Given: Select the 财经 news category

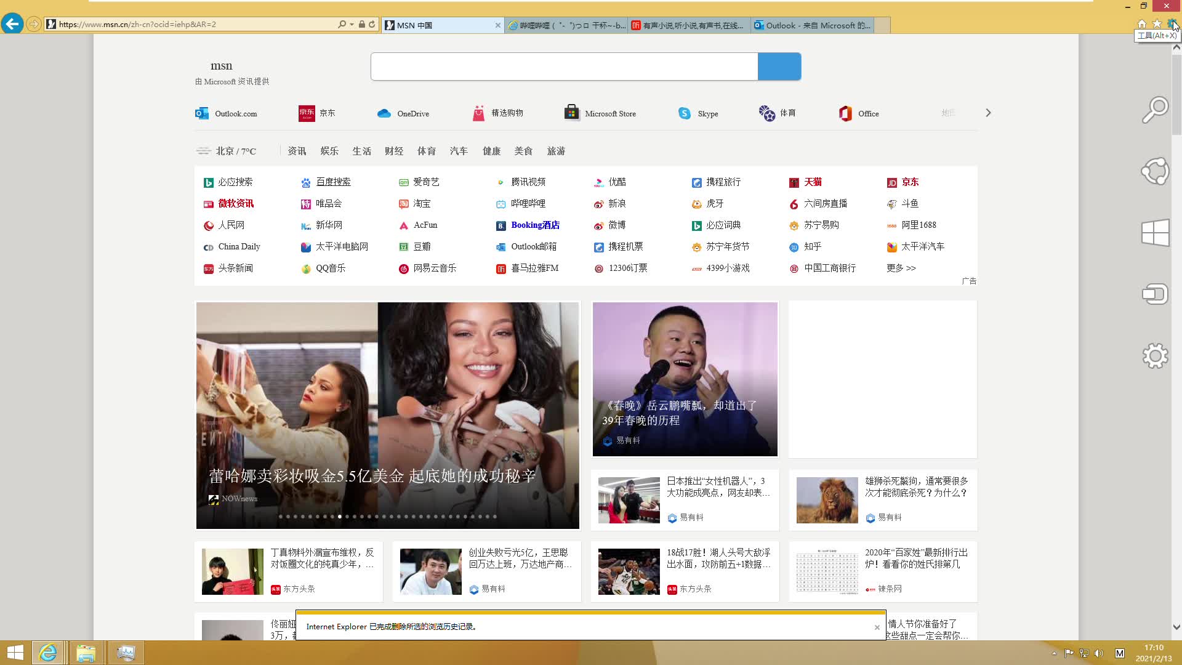Looking at the screenshot, I should 394,151.
